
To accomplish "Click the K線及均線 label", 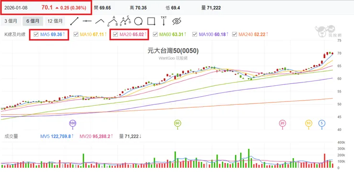I will pyautogui.click(x=15, y=34).
